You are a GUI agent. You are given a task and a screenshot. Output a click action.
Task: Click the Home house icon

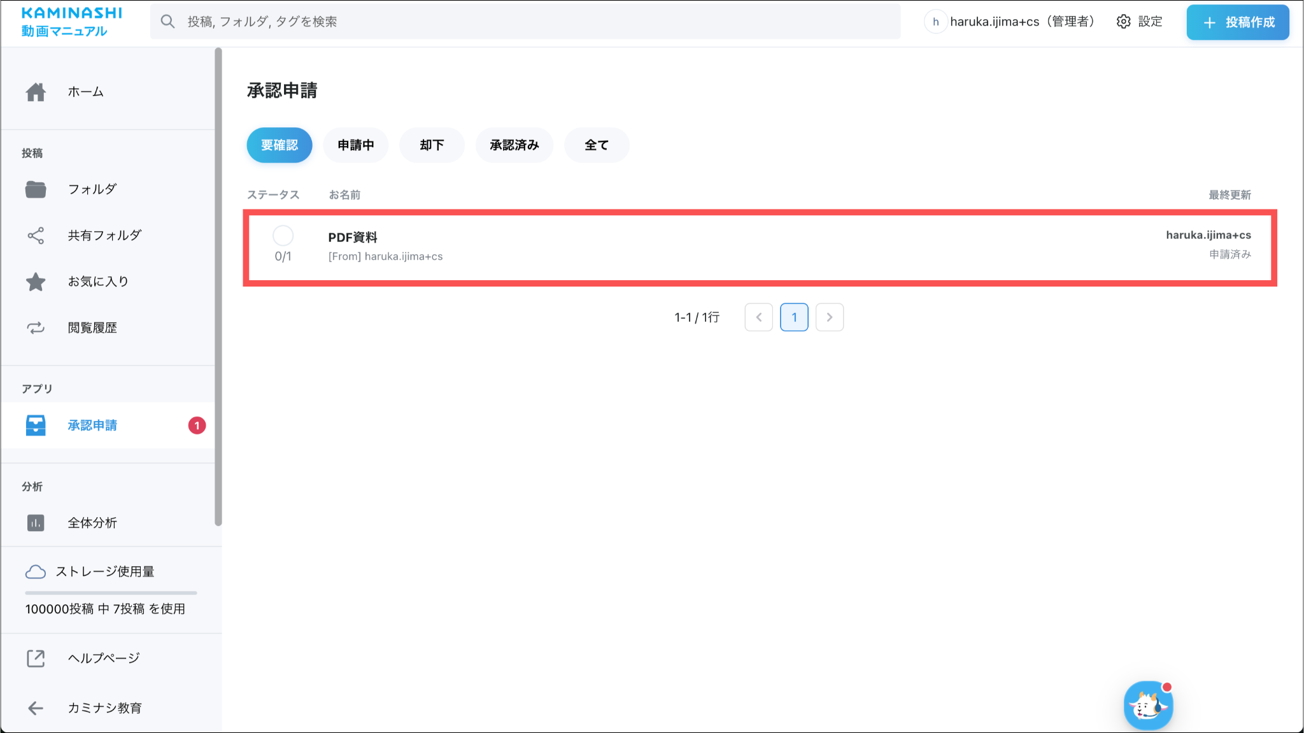(36, 92)
